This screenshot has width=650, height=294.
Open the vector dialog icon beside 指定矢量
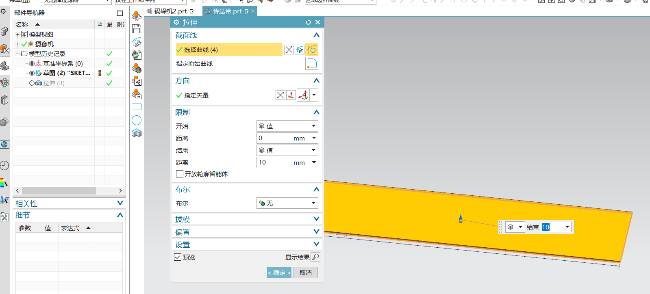pos(291,95)
